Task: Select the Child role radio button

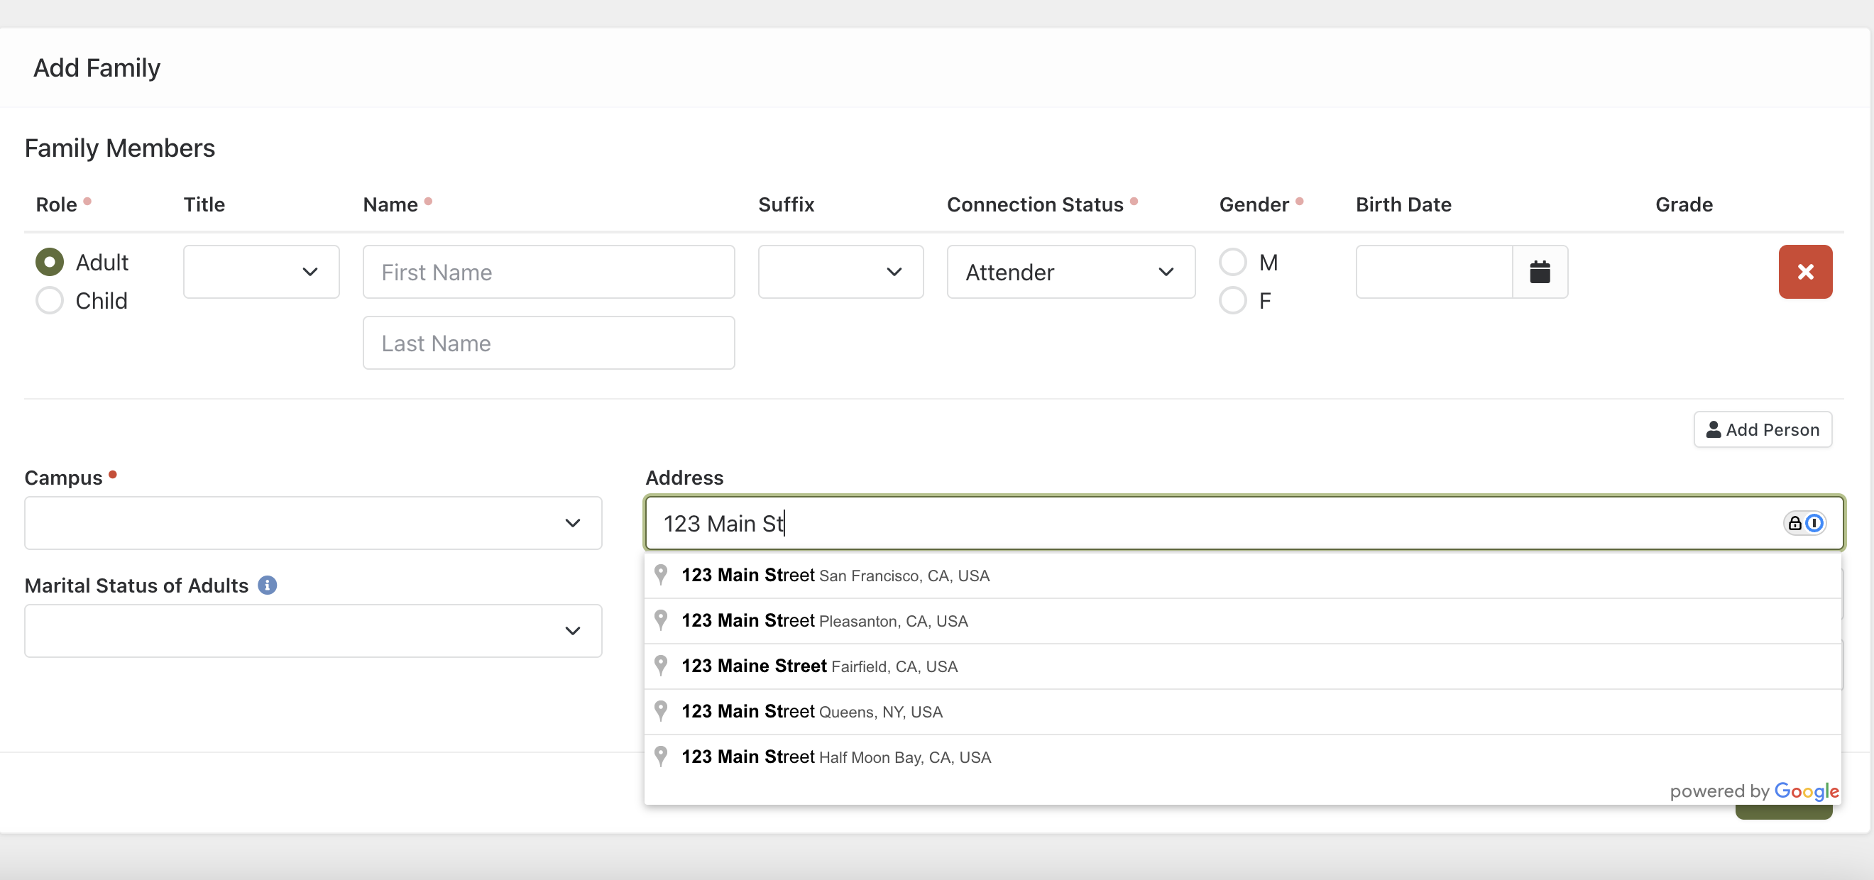Action: point(50,300)
